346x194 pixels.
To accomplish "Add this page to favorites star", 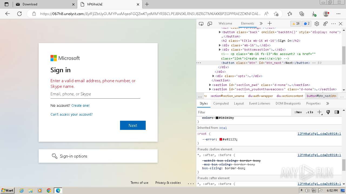I will [276, 14].
